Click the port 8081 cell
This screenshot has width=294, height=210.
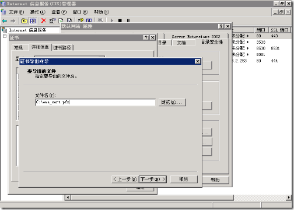pyautogui.click(x=261, y=55)
